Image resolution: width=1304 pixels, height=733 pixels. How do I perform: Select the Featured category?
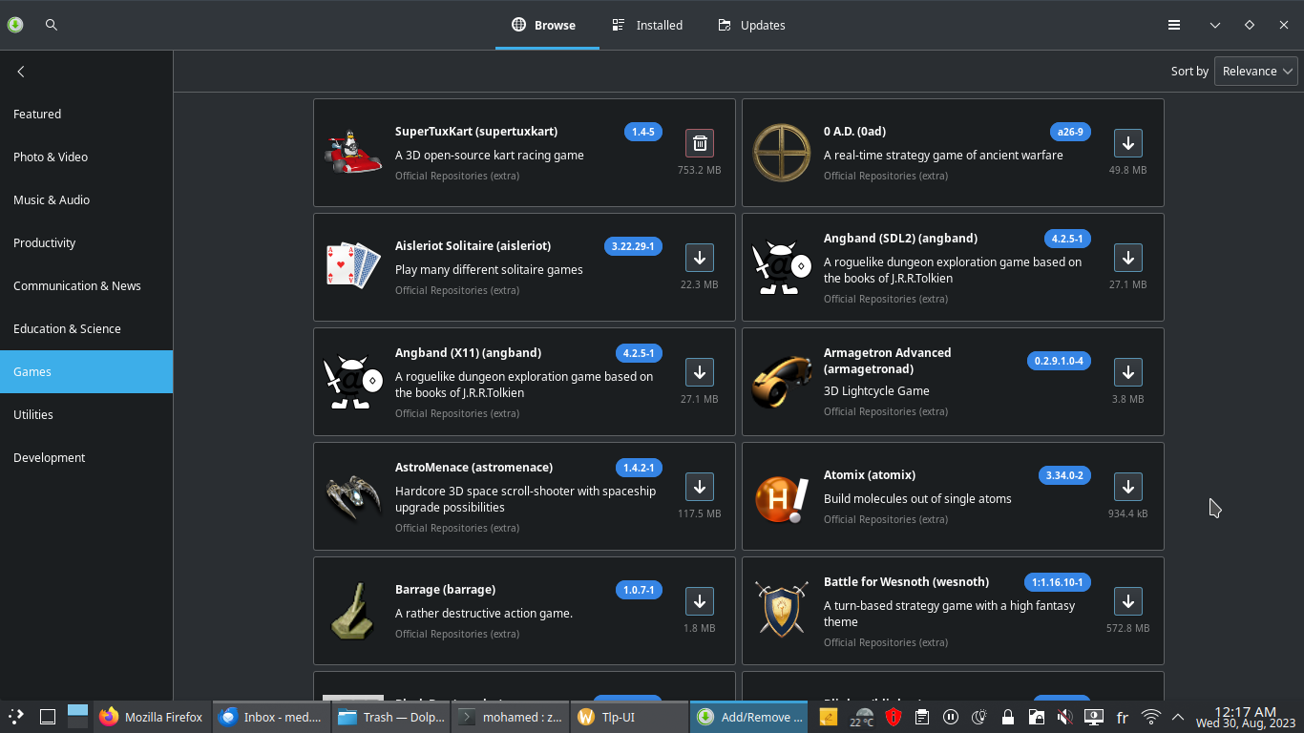click(86, 114)
